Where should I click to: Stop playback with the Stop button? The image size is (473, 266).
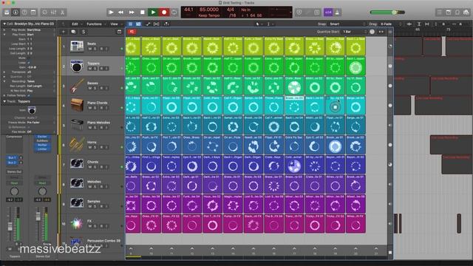tap(143, 13)
